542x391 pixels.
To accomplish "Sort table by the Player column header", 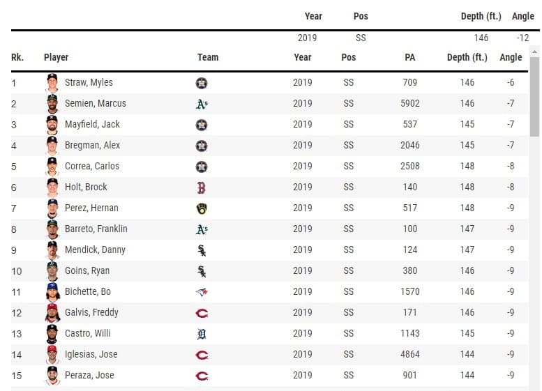I will coord(56,57).
